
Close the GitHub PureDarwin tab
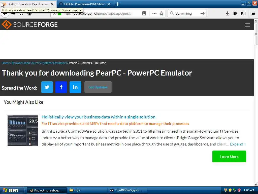(x=109, y=4)
